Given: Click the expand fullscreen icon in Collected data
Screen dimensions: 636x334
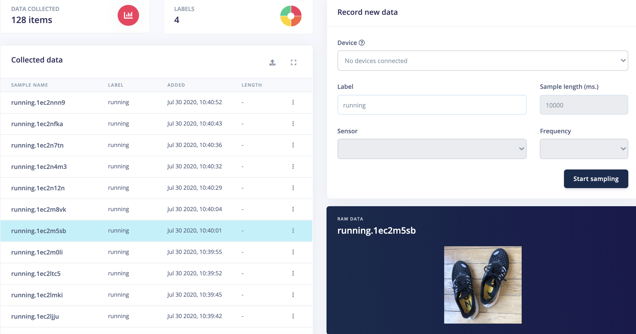Looking at the screenshot, I should tap(293, 63).
